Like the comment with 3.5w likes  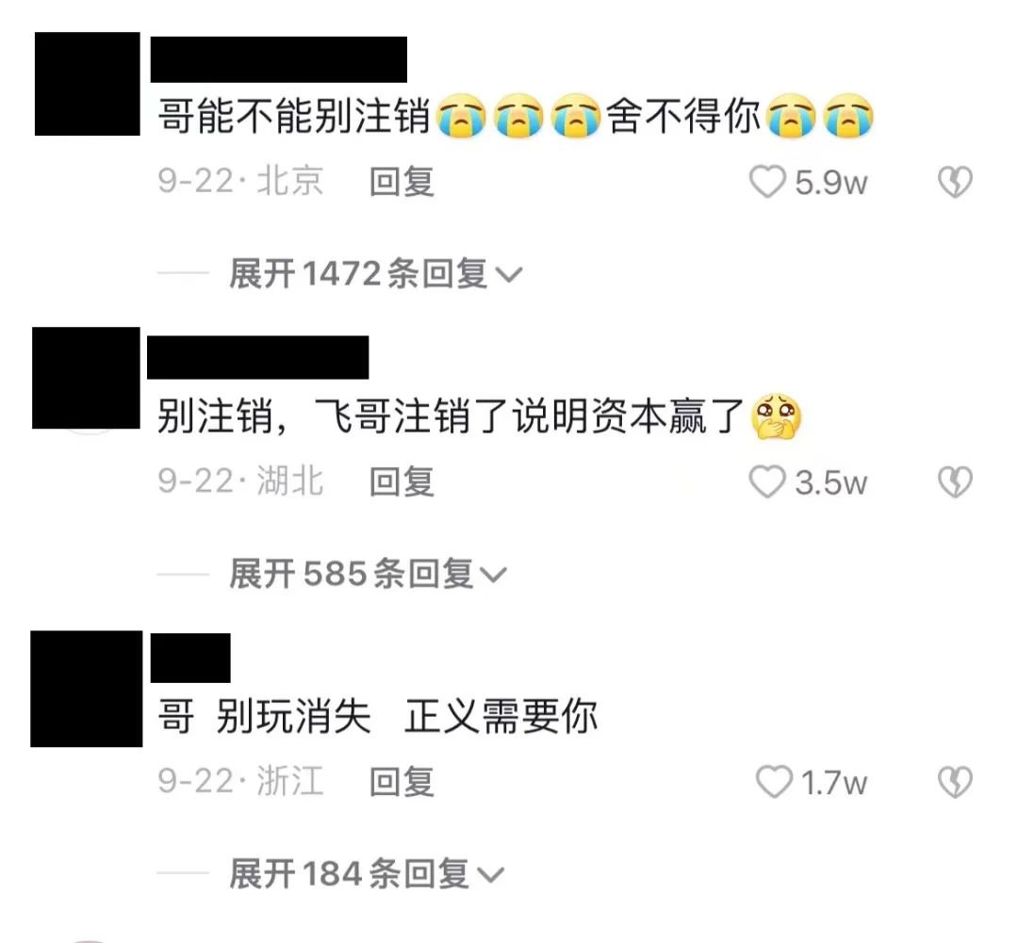click(767, 482)
